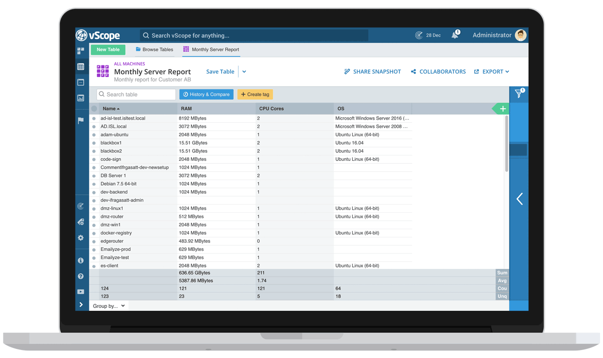Open the gear settings icon in sidebar

click(81, 238)
